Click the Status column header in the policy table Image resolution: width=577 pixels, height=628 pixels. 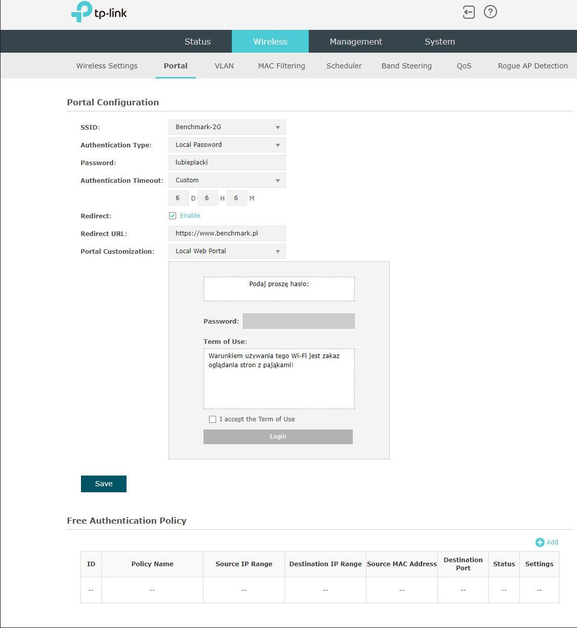[x=504, y=564]
